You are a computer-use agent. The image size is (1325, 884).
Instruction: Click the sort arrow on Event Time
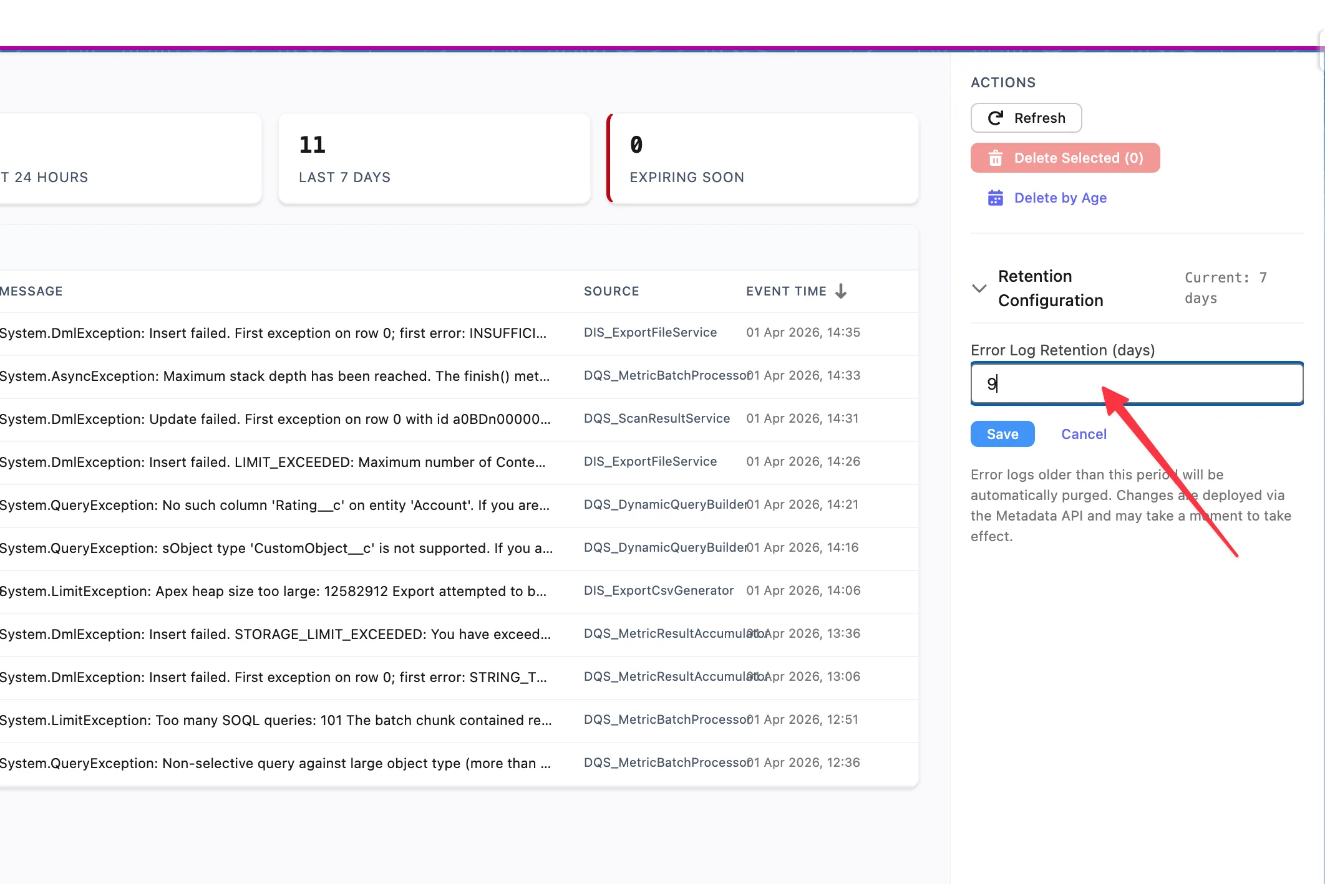(x=841, y=291)
